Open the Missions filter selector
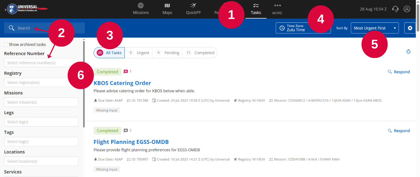The height and width of the screenshot is (177, 420). (x=41, y=102)
